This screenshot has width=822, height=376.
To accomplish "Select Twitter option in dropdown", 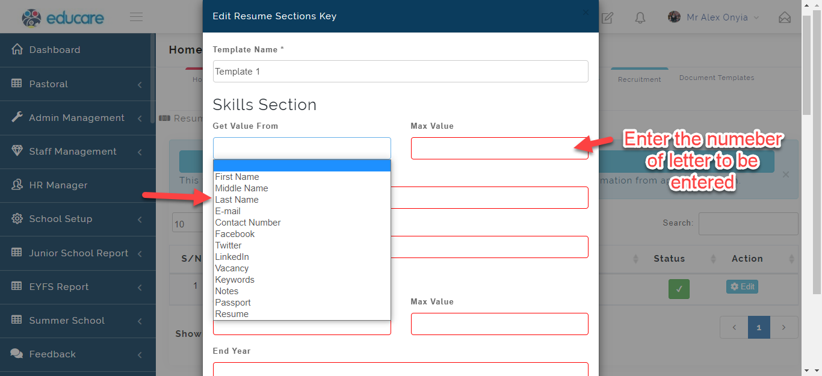I will click(x=302, y=245).
